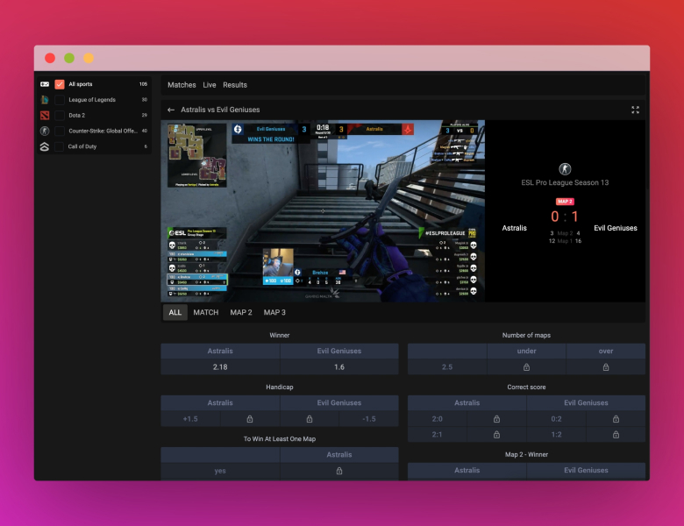The height and width of the screenshot is (526, 684).
Task: Click the Dota 2 logo icon
Action: point(45,116)
